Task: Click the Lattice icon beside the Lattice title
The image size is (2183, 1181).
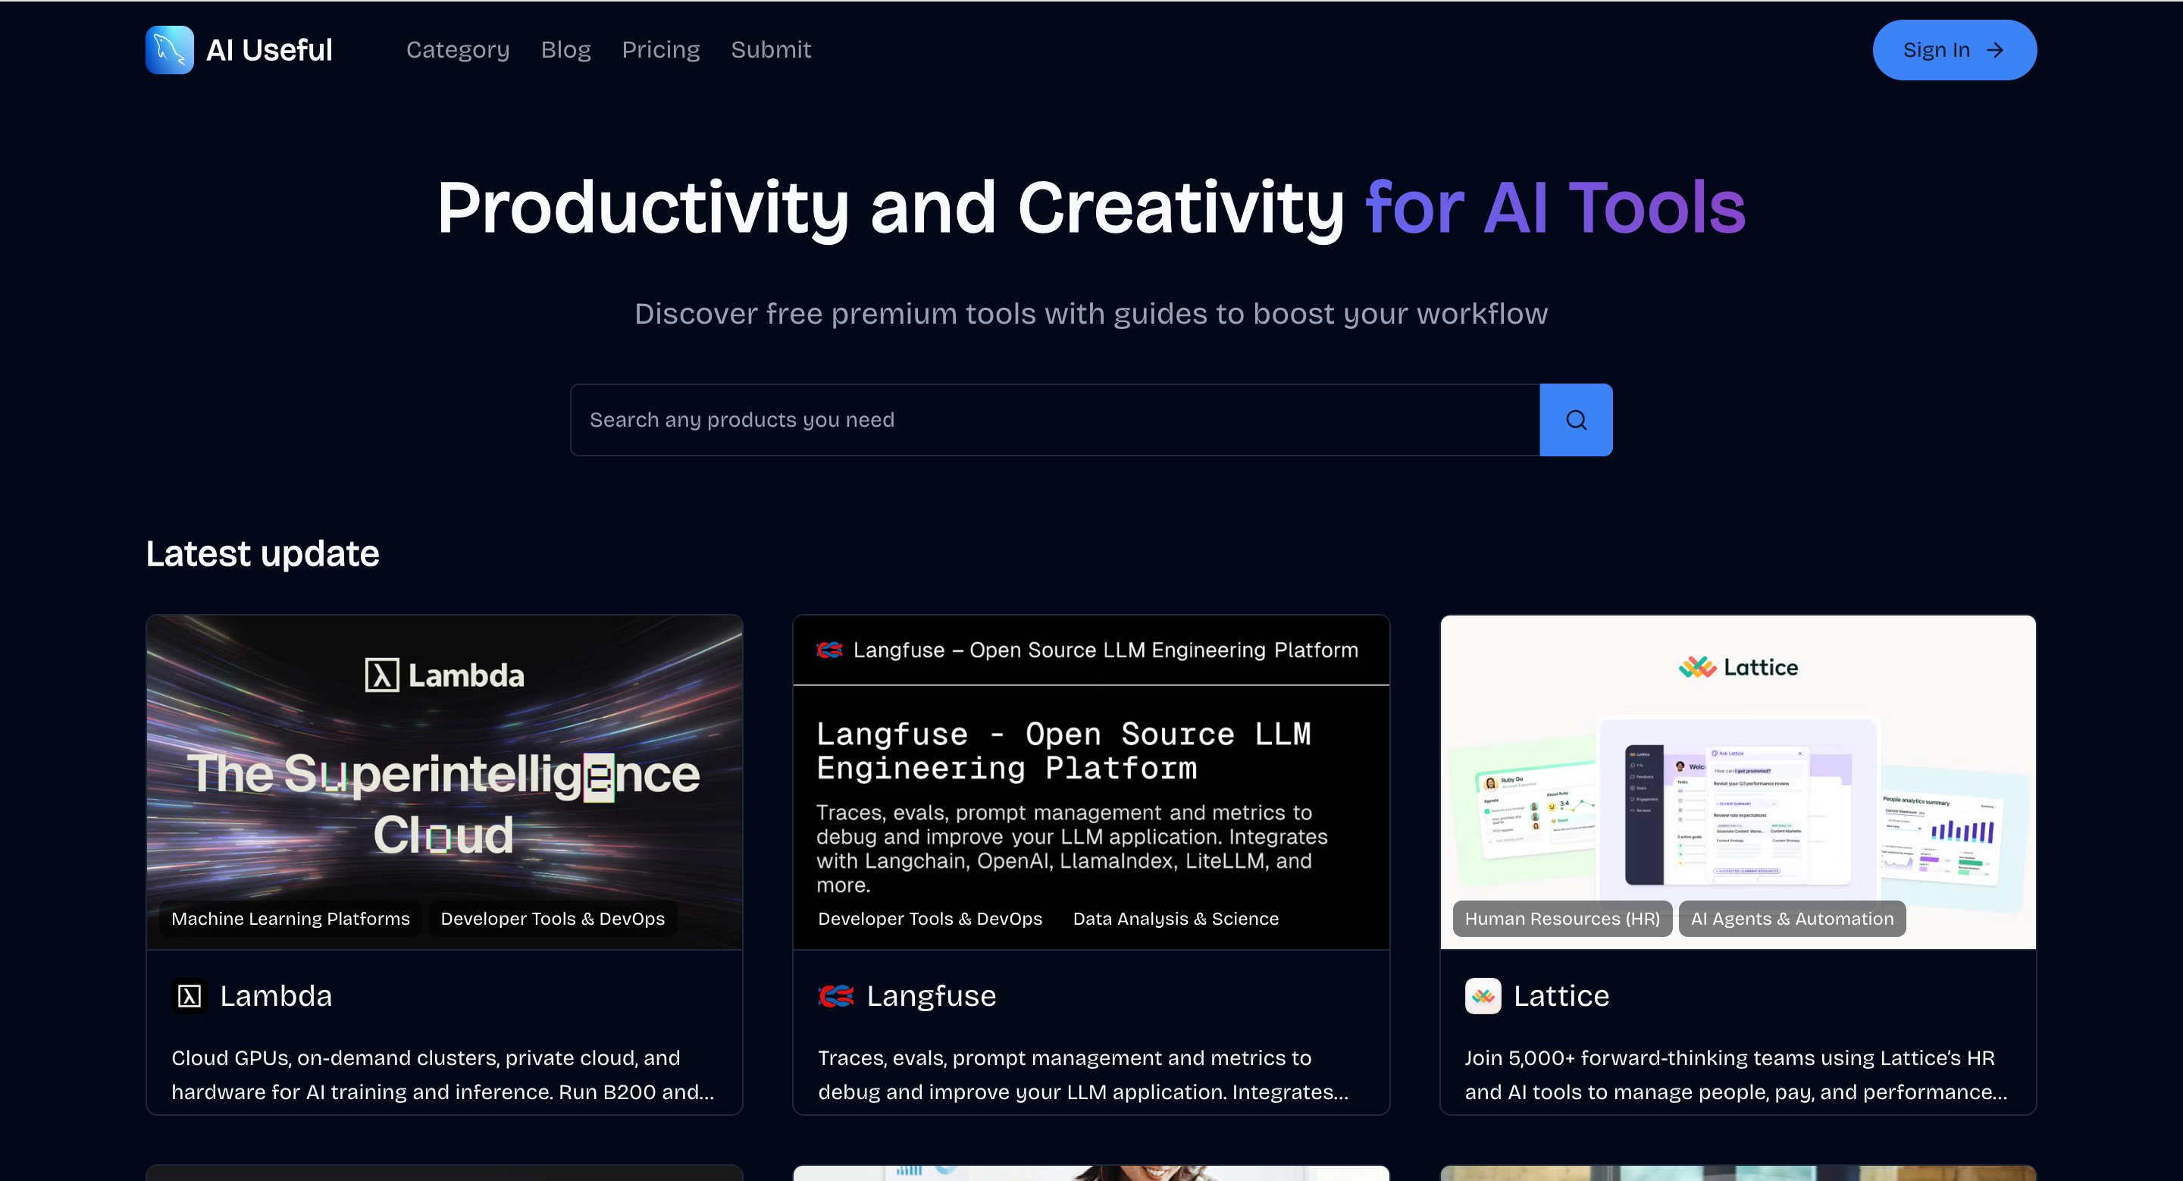Action: [1483, 996]
